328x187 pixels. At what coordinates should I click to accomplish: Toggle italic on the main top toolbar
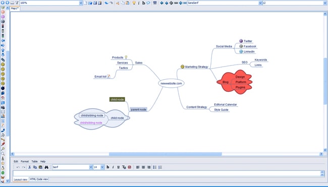139,3
